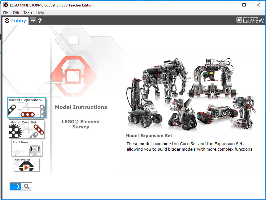Click the Model Expansion Set heading
The height and width of the screenshot is (200, 266).
coord(149,135)
